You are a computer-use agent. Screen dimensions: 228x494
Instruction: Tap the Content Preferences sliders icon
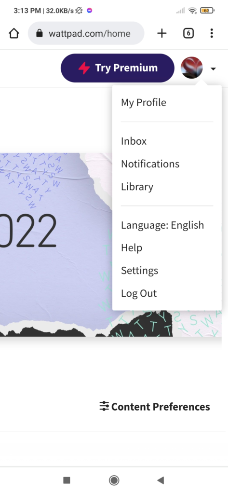coord(104,406)
